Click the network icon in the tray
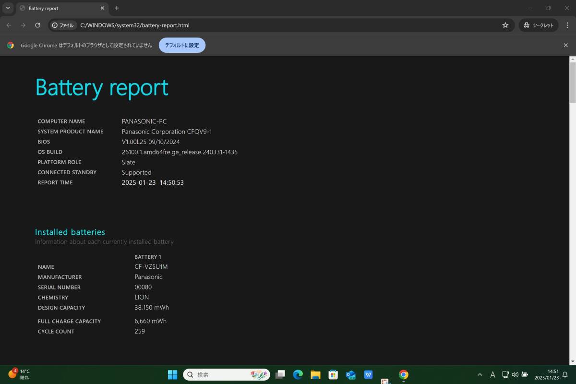Image resolution: width=576 pixels, height=384 pixels. [x=505, y=374]
